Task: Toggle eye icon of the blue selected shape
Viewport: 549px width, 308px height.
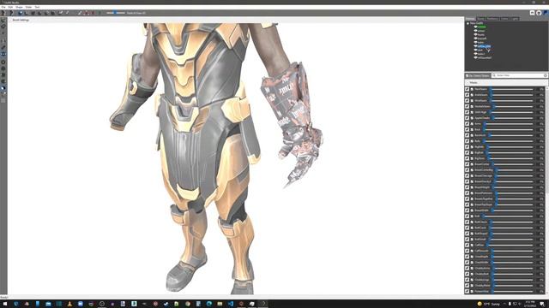Action: (x=475, y=46)
